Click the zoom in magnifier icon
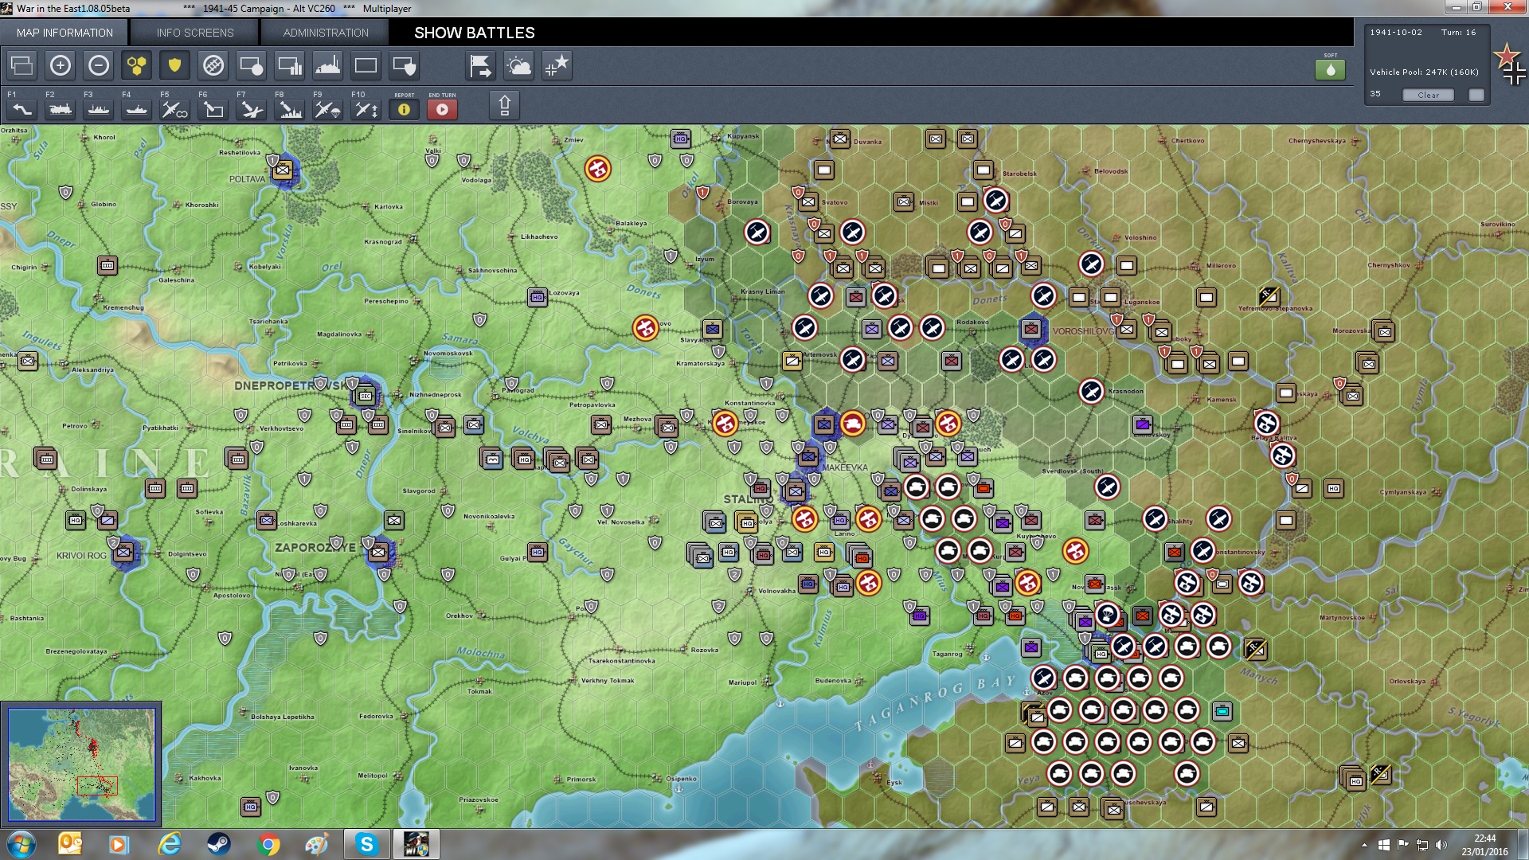 pyautogui.click(x=61, y=65)
